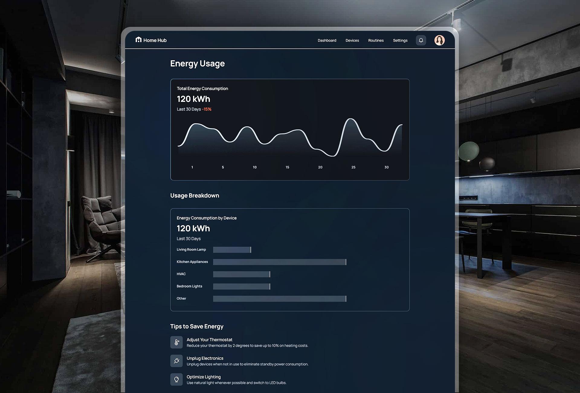580x393 pixels.
Task: Click the Unplug Electronics tip title
Action: [205, 358]
